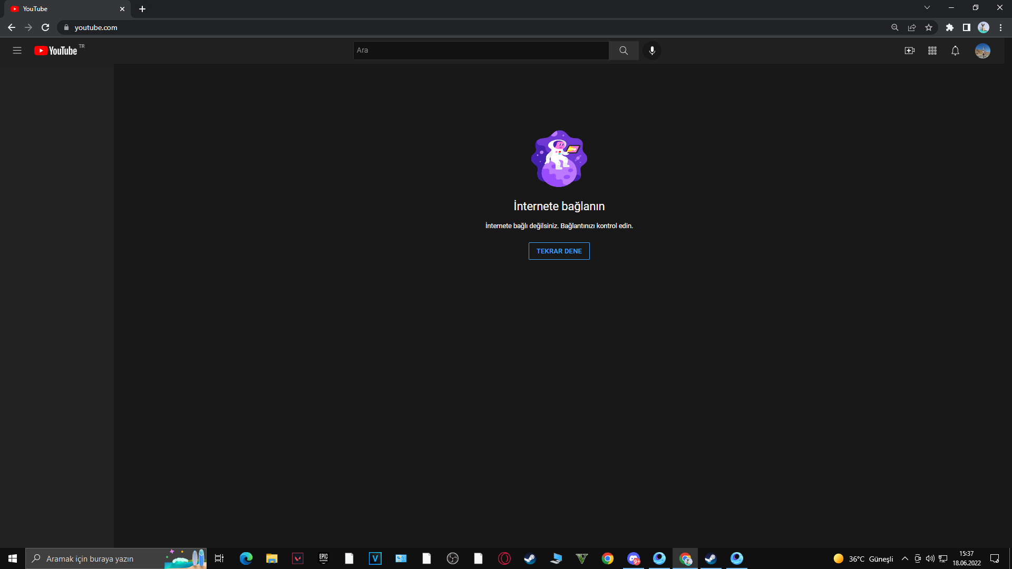1012x569 pixels.
Task: Click the TEKRAR DENE retry button
Action: click(x=559, y=251)
